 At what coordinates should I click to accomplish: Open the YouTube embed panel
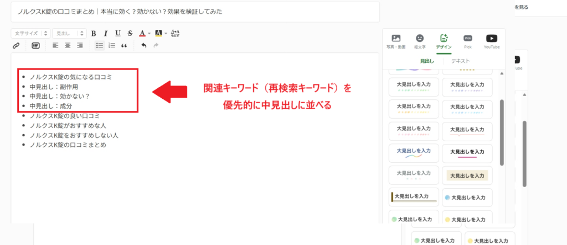pyautogui.click(x=492, y=41)
